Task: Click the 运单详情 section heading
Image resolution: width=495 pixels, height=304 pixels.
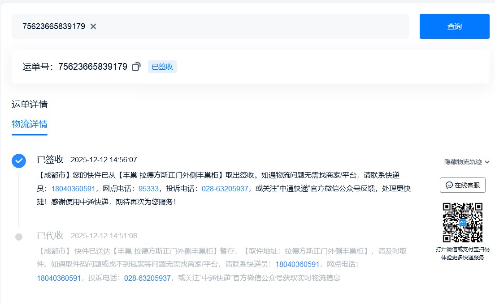Action: 30,105
